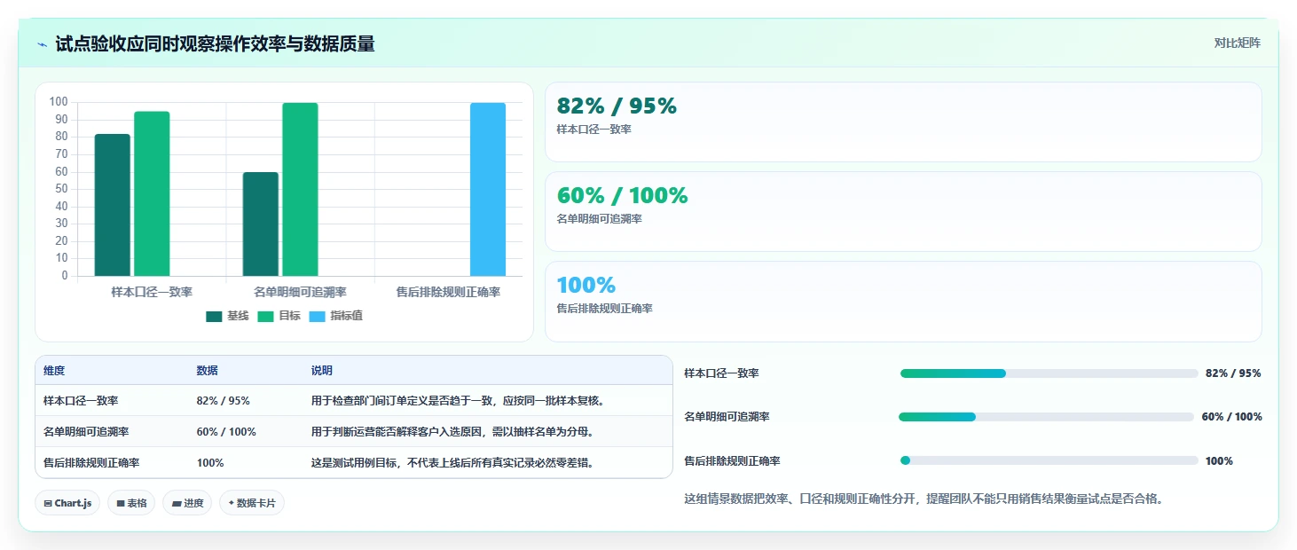The width and height of the screenshot is (1297, 550).
Task: Click the 基线 bar for 样本口径一致率
Action: [113, 205]
